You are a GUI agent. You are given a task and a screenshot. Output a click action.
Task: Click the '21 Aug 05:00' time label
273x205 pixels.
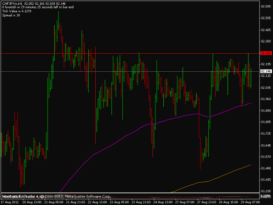pyautogui.click(x=54, y=202)
